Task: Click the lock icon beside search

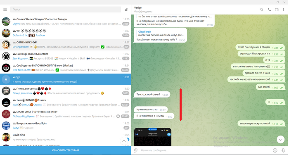Action: (x=126, y=10)
